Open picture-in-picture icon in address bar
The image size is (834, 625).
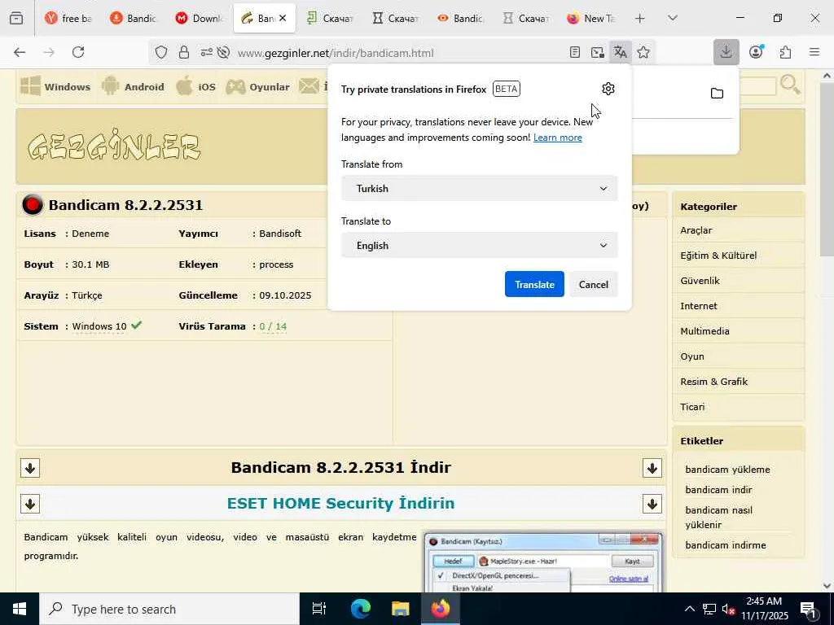[597, 52]
